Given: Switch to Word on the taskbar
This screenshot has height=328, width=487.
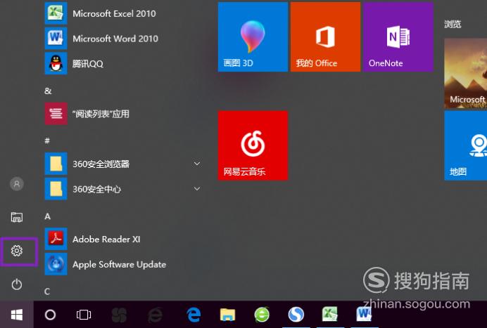Looking at the screenshot, I should tap(364, 315).
